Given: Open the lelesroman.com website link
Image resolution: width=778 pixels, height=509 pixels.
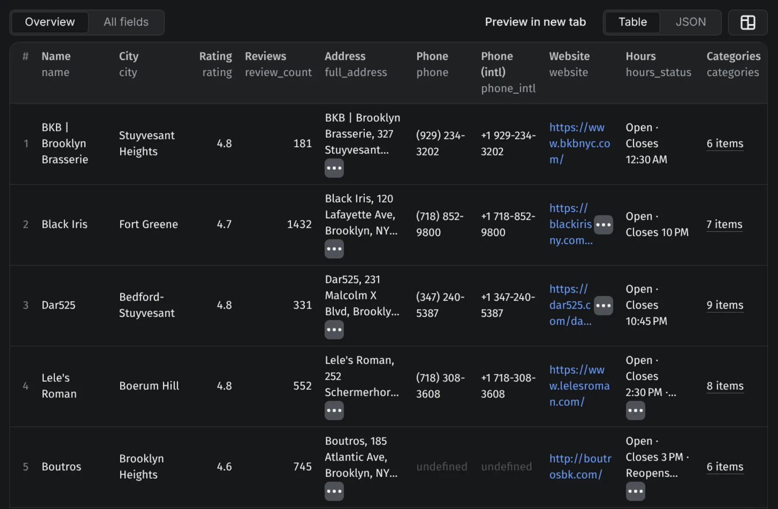Looking at the screenshot, I should pyautogui.click(x=580, y=386).
